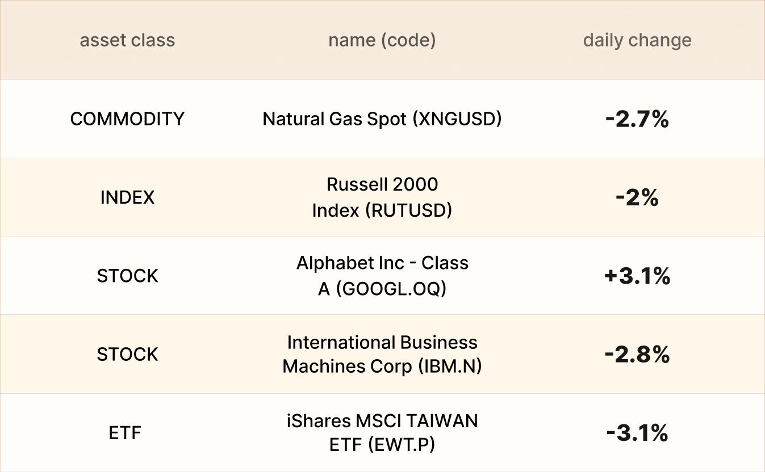This screenshot has height=472, width=765.
Task: Select the ETF asset class cell
Action: [x=125, y=433]
